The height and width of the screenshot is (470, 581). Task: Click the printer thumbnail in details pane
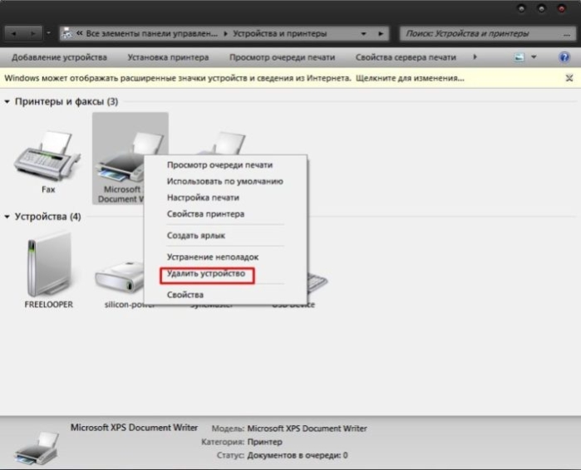[37, 448]
